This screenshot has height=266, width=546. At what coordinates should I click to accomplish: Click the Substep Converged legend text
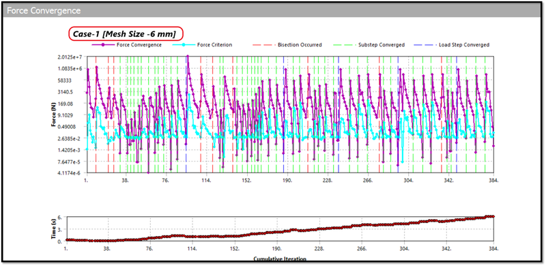click(x=382, y=45)
